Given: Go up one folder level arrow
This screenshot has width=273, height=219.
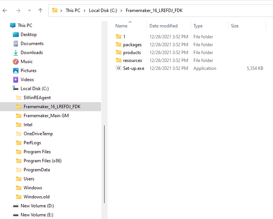Looking at the screenshot, I should click(x=41, y=11).
